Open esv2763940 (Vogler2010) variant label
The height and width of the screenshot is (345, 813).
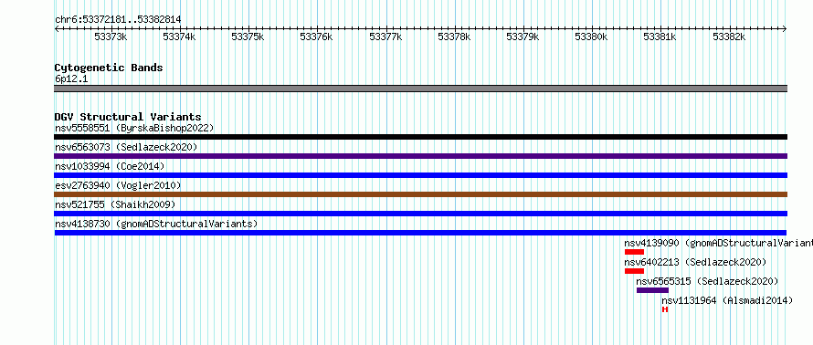click(118, 185)
